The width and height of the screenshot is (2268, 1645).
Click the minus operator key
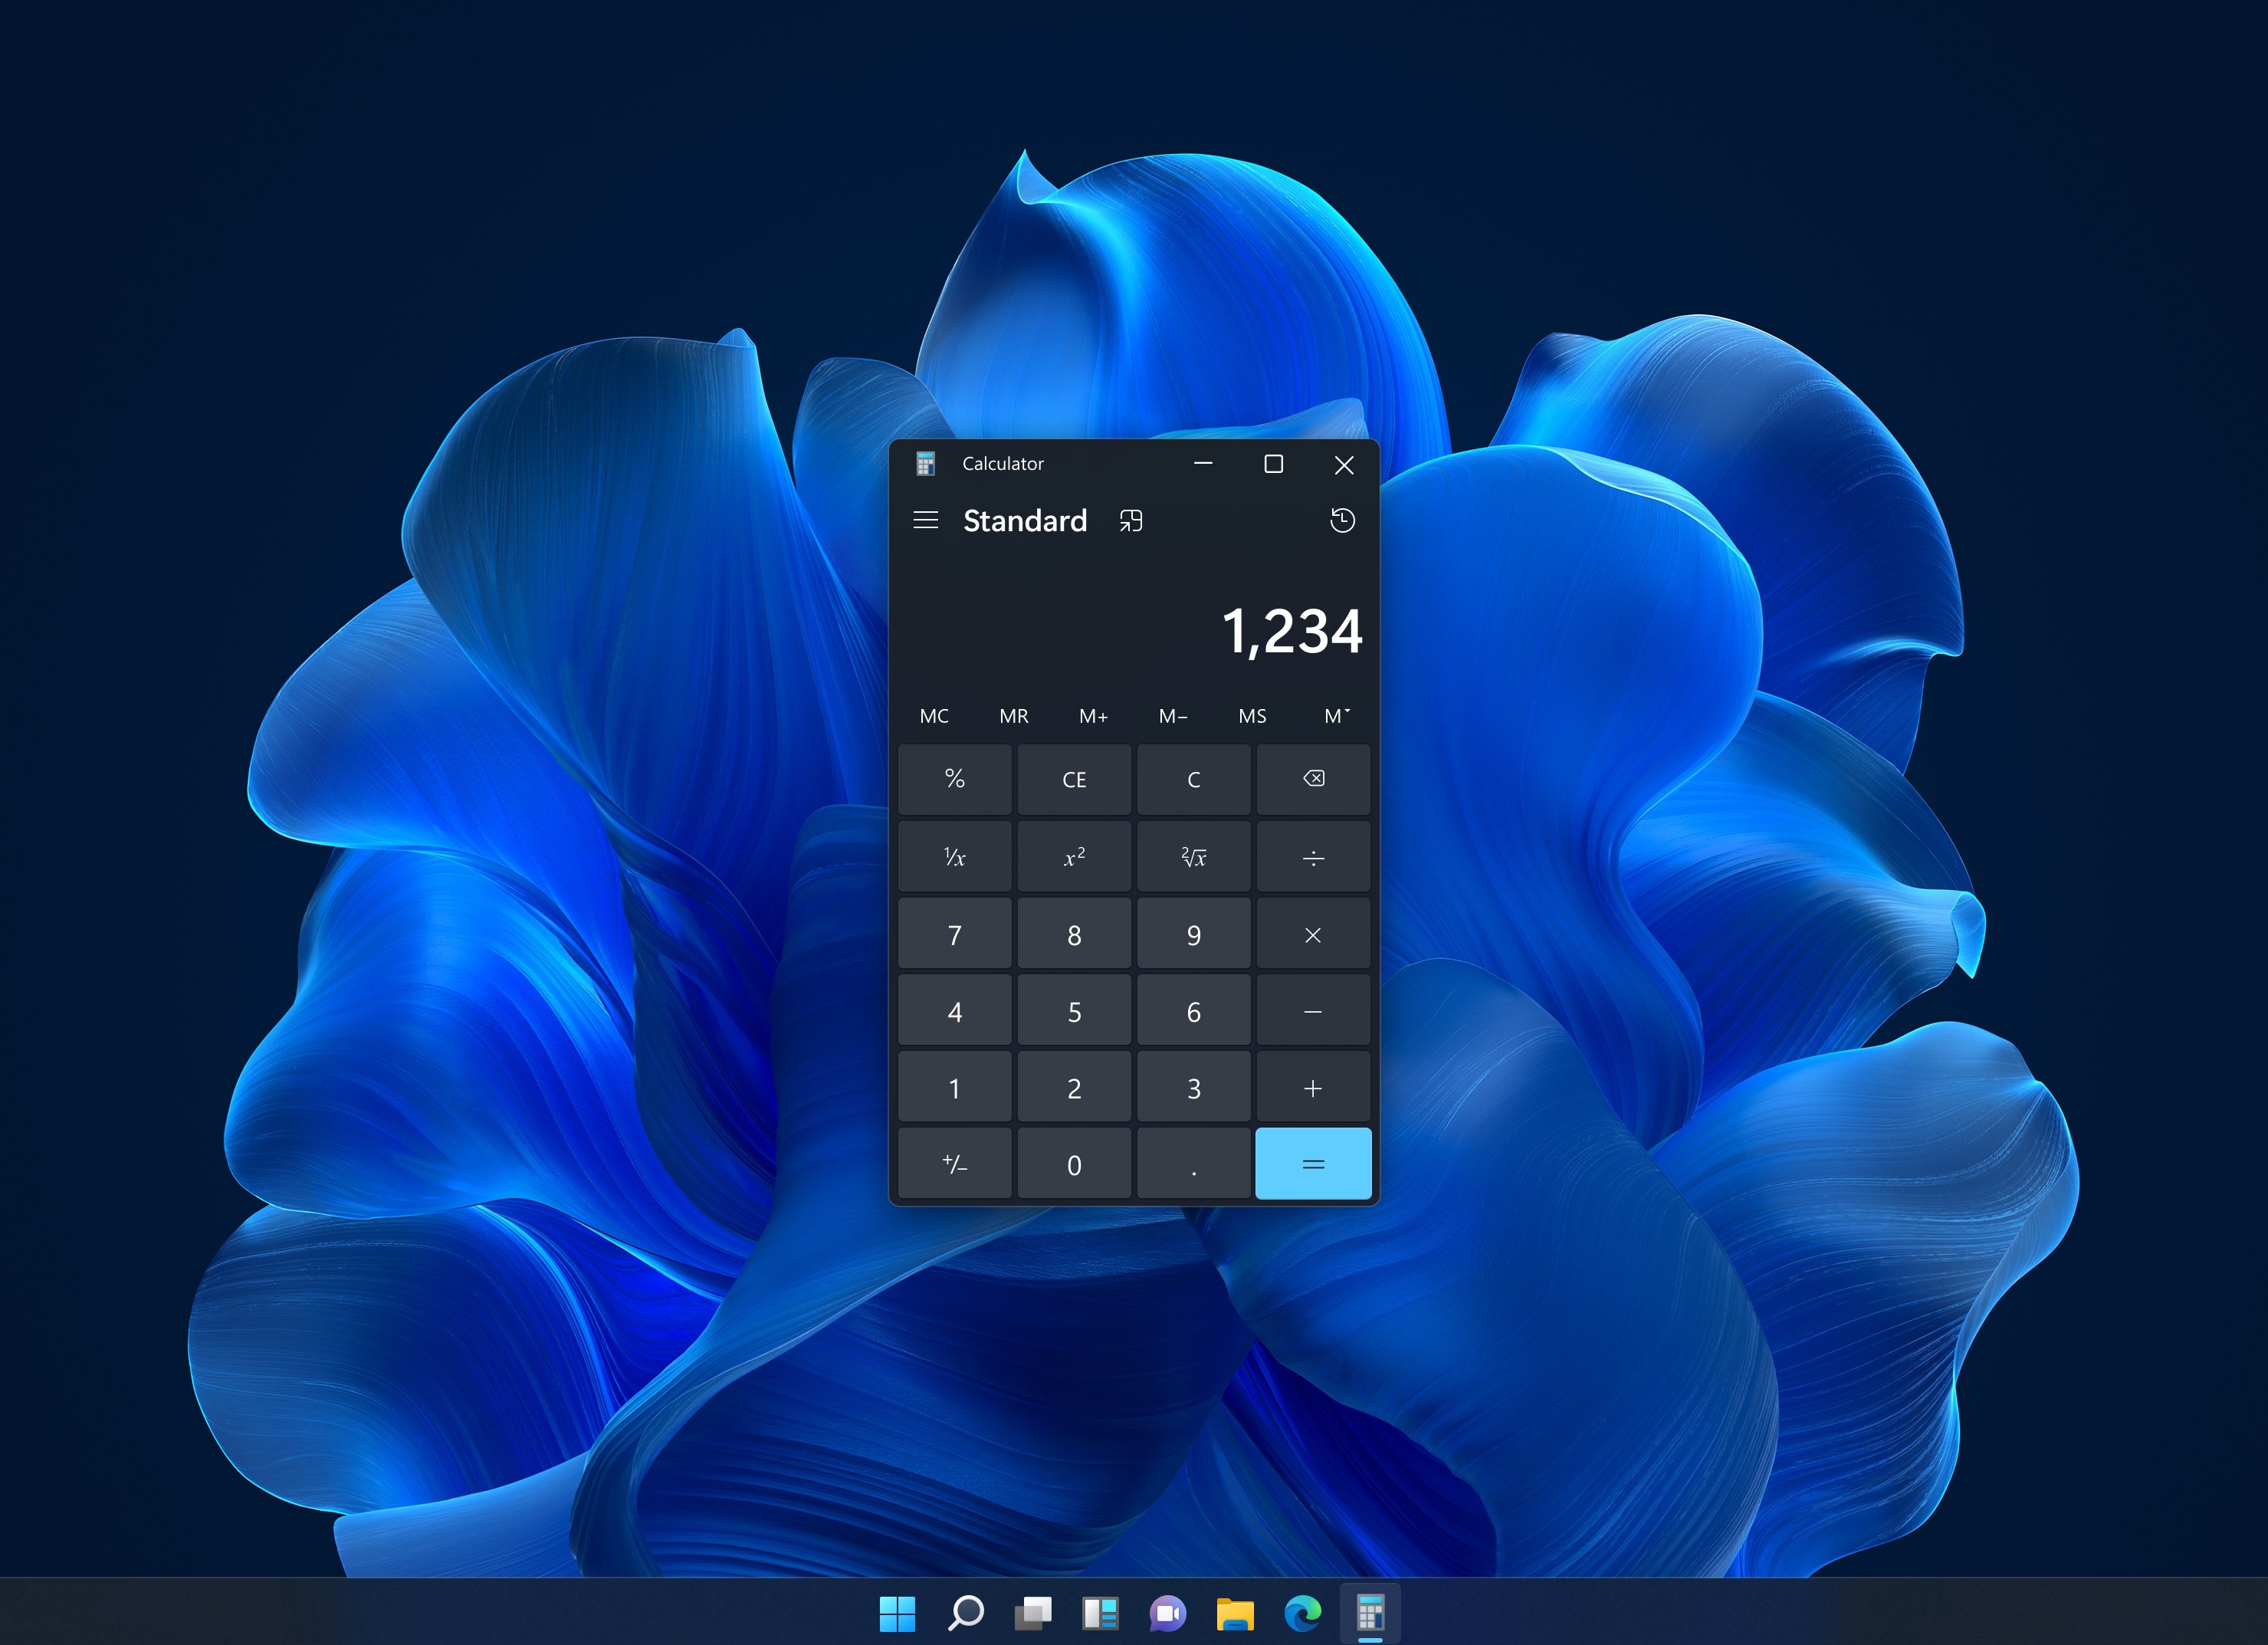[x=1313, y=1010]
